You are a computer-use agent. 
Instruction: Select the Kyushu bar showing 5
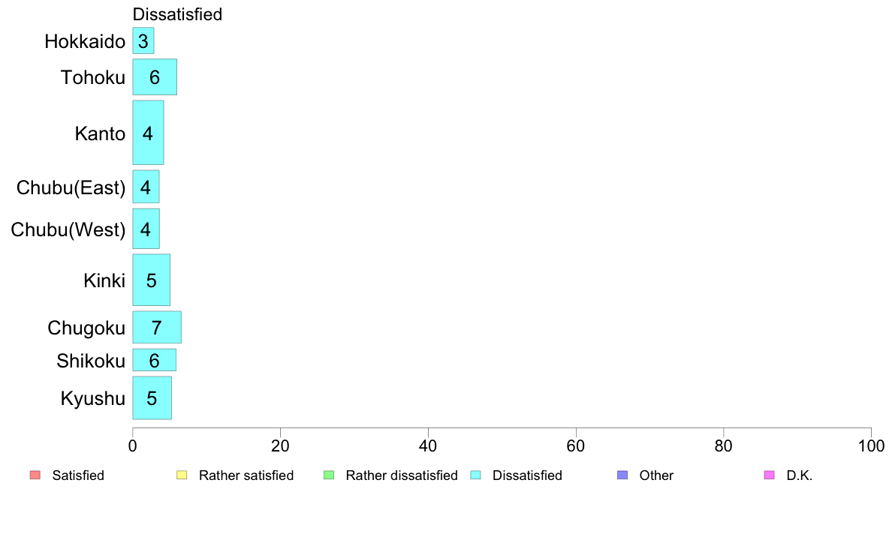[x=152, y=398]
